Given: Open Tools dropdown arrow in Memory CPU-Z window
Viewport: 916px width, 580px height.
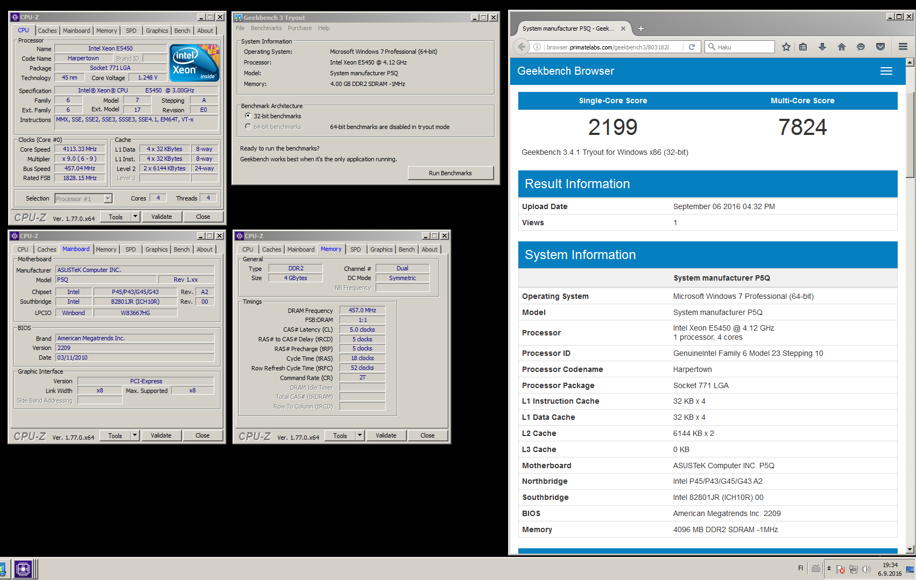Looking at the screenshot, I should [x=360, y=435].
